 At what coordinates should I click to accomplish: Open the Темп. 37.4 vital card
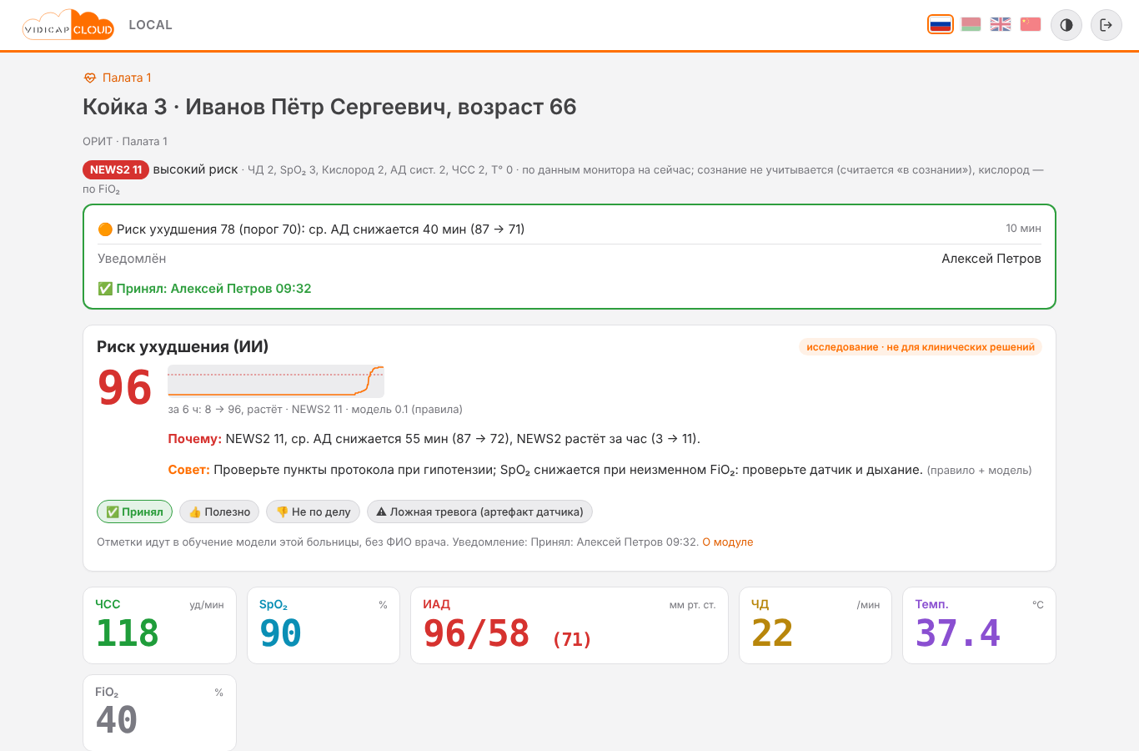pos(979,625)
